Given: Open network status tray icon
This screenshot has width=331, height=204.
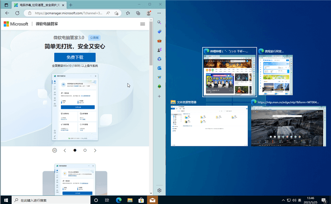Looking at the screenshot, I should point(289,200).
